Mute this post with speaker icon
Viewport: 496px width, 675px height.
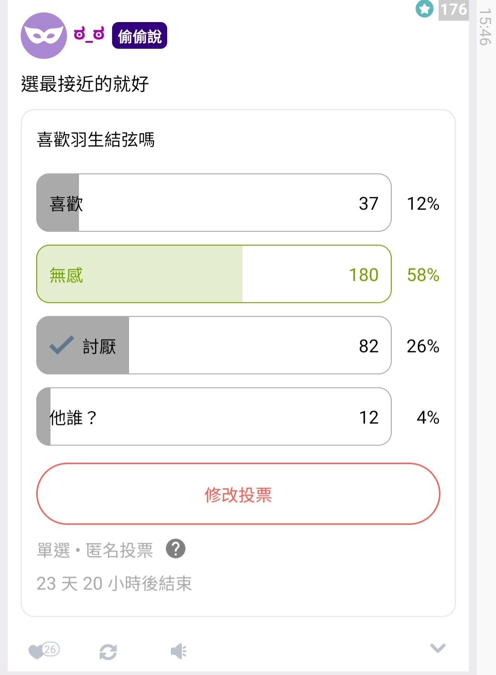[179, 651]
